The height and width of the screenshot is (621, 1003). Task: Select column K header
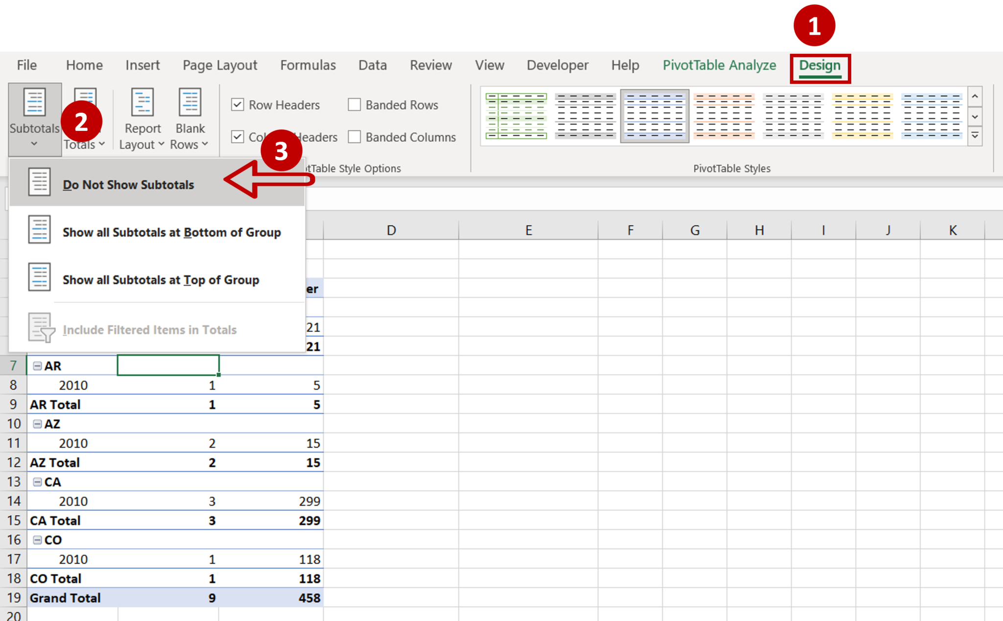[x=952, y=230]
